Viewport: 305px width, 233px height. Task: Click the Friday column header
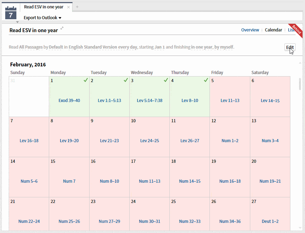[x=217, y=73]
